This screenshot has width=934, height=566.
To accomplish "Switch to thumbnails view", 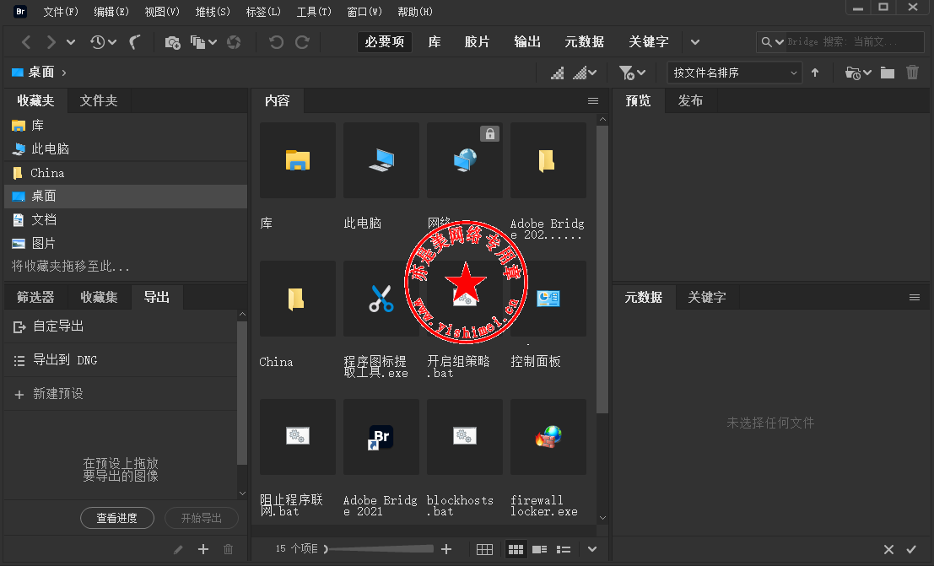I will 516,549.
